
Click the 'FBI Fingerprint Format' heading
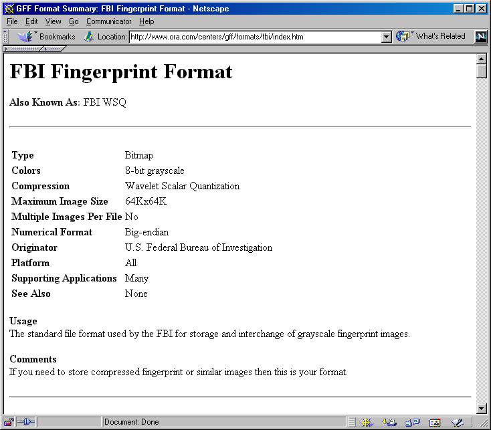pos(121,72)
